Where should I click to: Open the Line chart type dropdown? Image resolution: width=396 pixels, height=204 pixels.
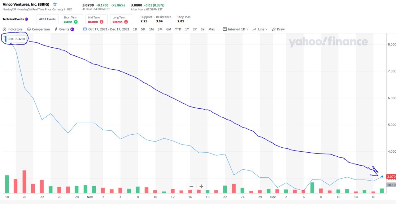(260, 29)
